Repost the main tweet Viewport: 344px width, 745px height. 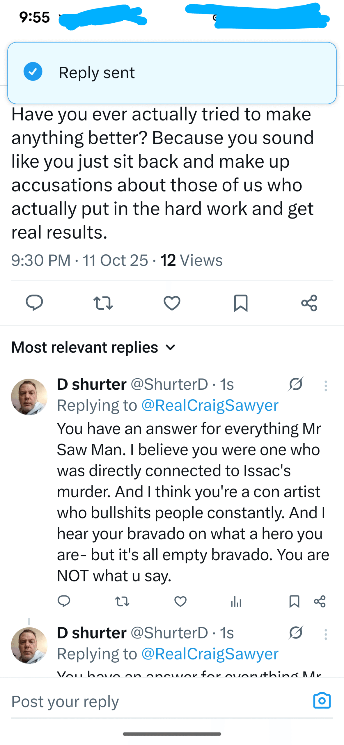(103, 303)
